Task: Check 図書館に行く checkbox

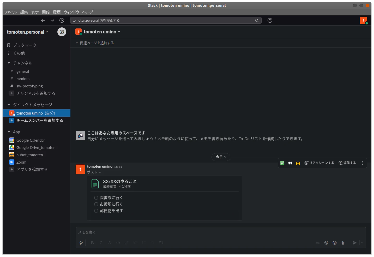Action: tap(96, 198)
